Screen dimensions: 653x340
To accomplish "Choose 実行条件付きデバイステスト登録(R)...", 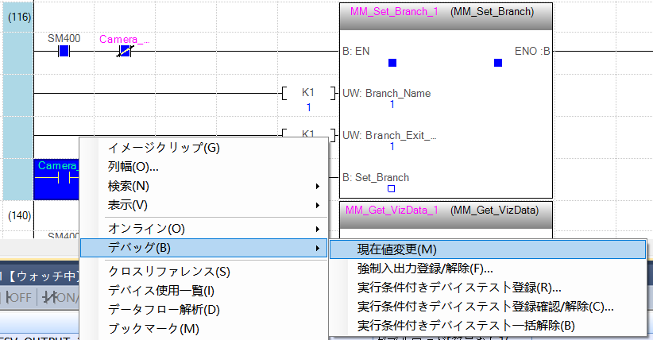I will tap(459, 288).
